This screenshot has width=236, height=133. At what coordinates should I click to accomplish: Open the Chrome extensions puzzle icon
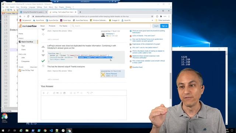(161, 16)
